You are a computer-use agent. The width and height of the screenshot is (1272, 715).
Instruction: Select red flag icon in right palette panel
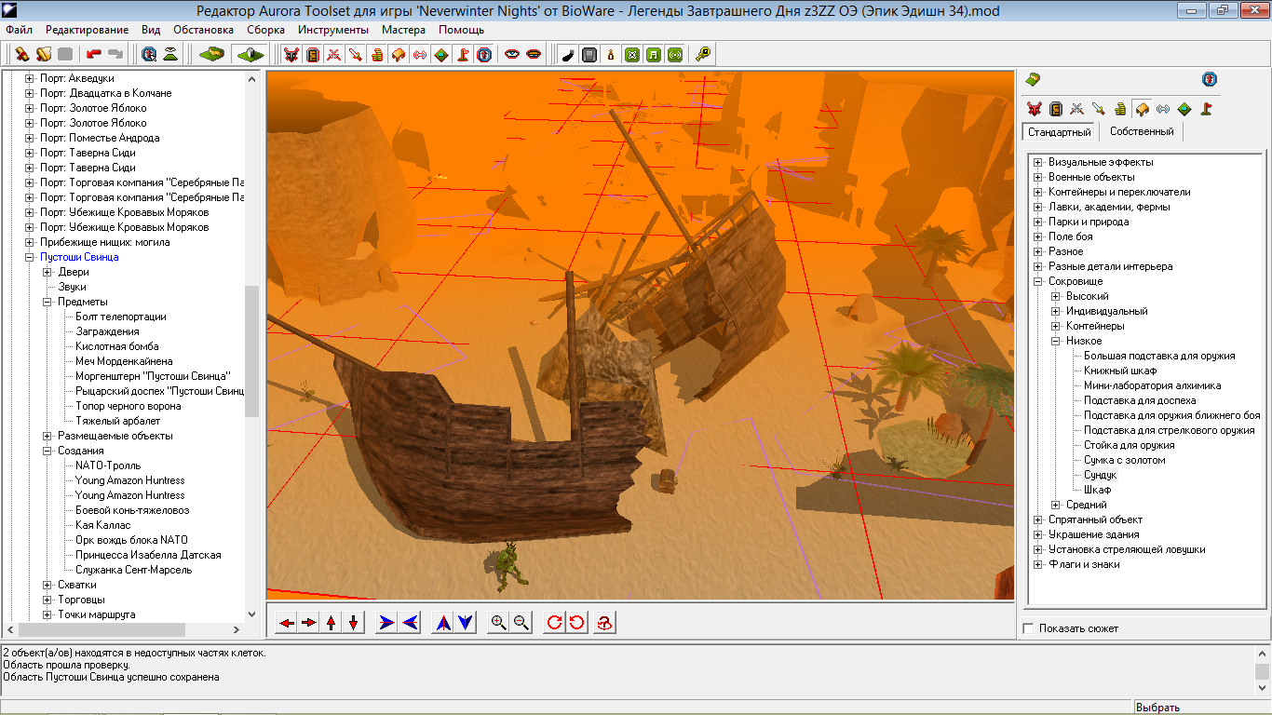(x=1206, y=109)
